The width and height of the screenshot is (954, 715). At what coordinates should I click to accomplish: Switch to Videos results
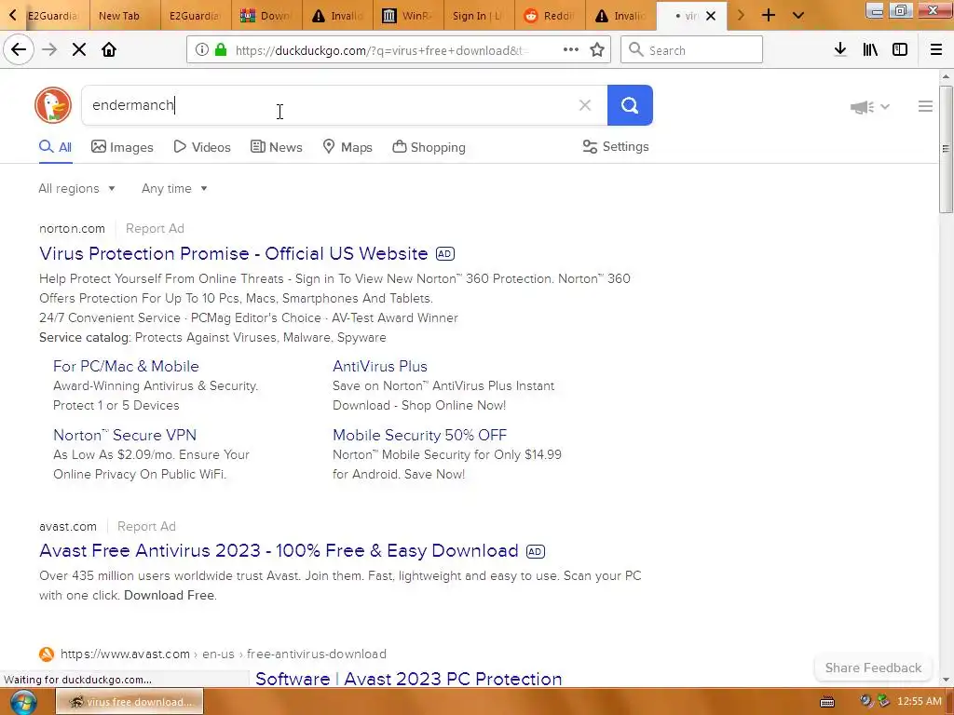202,147
